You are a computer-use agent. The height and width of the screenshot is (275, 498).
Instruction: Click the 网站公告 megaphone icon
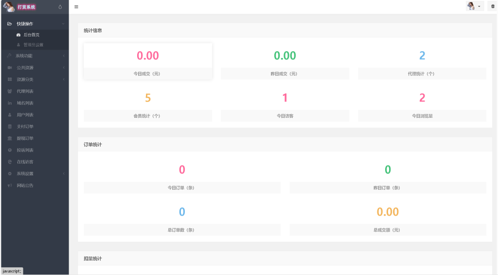[10, 185]
